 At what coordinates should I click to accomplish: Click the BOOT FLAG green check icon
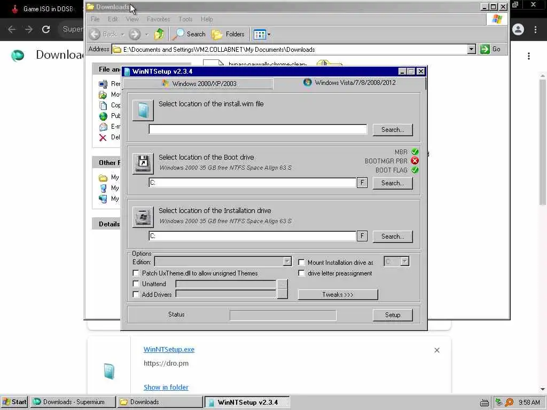[x=415, y=170]
